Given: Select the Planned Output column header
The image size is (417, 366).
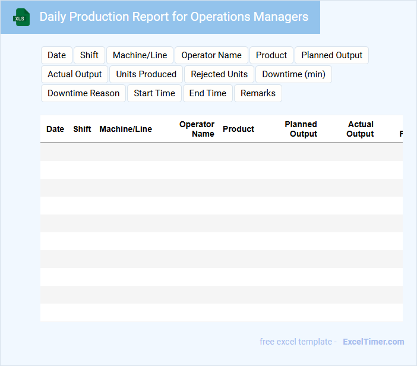Looking at the screenshot, I should click(x=302, y=129).
